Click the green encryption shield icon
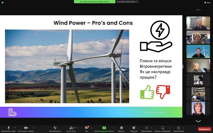 pyautogui.click(x=2, y=2)
